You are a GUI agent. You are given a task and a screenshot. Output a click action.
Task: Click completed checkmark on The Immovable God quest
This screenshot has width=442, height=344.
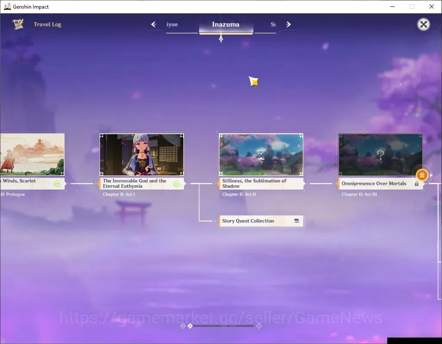point(177,184)
